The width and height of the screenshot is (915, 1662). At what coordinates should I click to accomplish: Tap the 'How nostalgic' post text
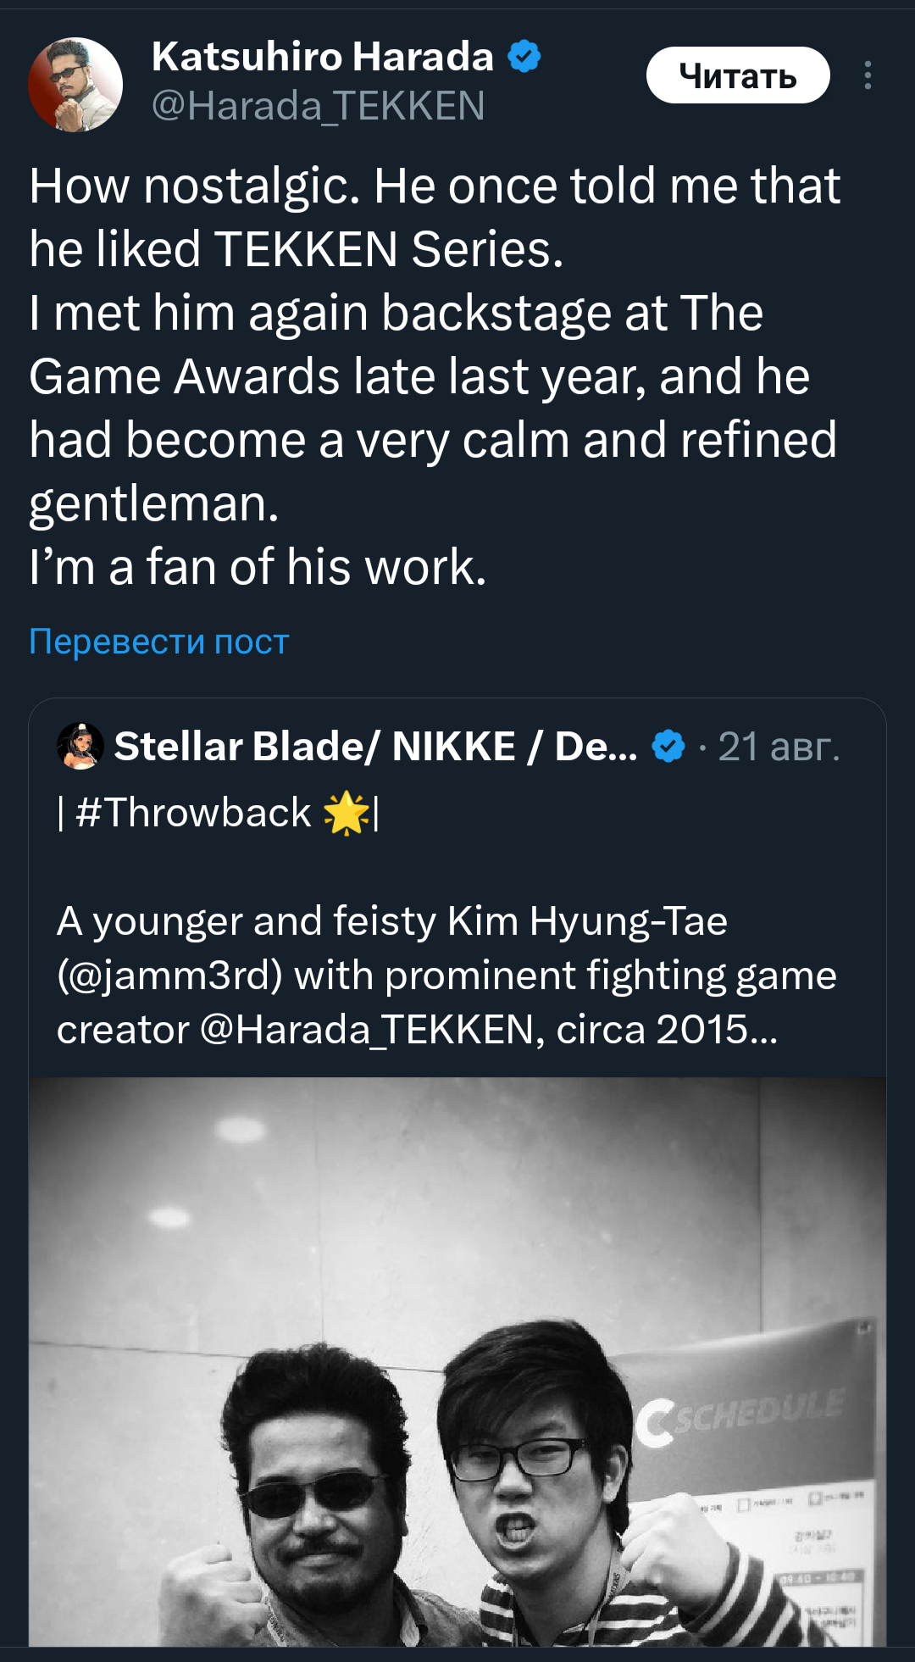(x=432, y=375)
